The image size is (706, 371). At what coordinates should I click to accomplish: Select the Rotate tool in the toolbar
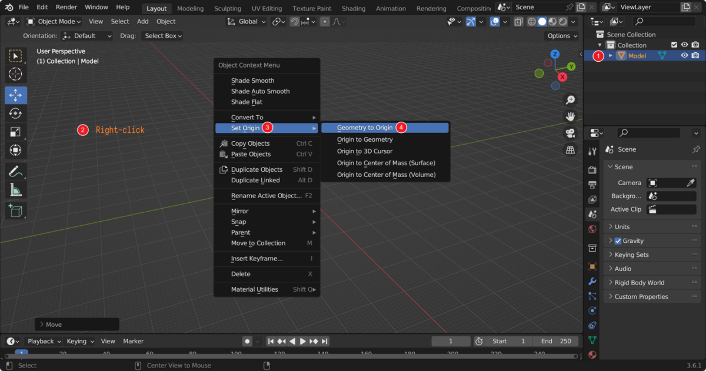click(16, 113)
